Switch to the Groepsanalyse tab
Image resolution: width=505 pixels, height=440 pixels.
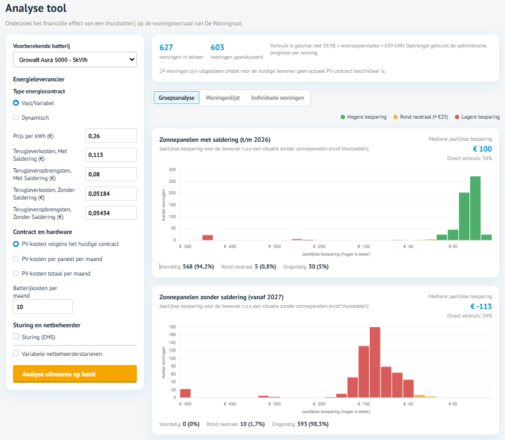[176, 98]
